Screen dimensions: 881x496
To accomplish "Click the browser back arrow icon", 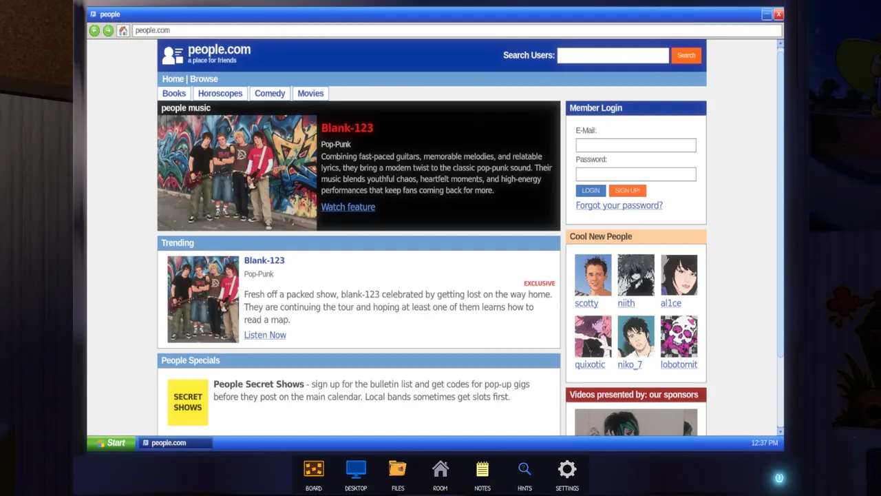I will pyautogui.click(x=94, y=30).
